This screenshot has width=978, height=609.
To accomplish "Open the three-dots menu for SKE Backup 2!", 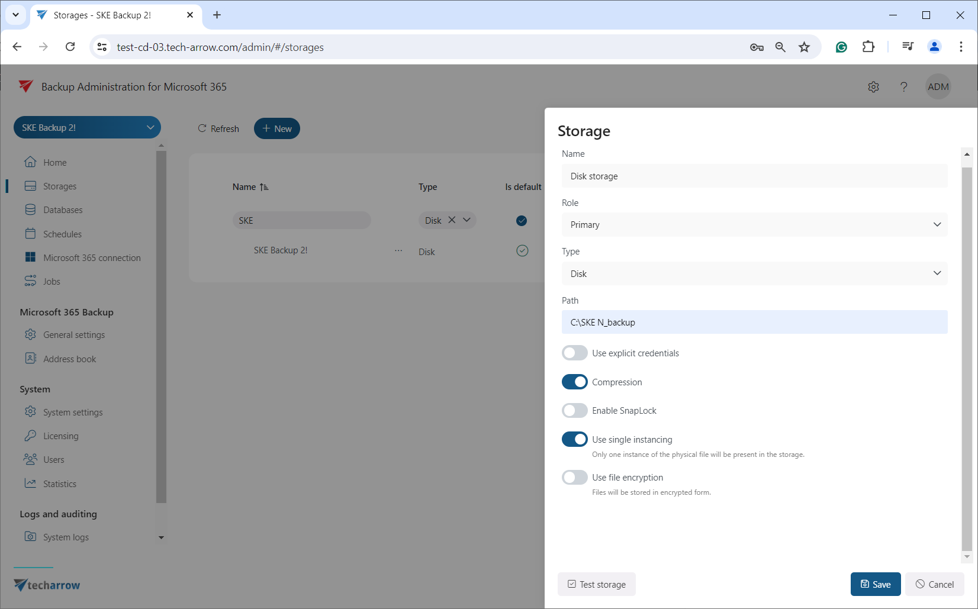I will click(398, 250).
